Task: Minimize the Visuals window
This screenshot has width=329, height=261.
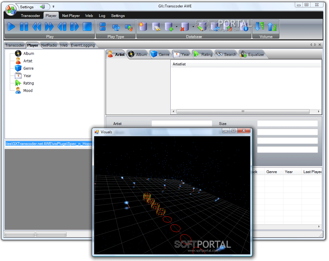Action: click(x=226, y=131)
